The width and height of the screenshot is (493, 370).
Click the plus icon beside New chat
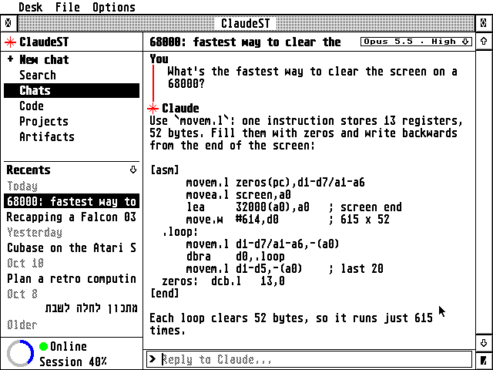pos(10,59)
